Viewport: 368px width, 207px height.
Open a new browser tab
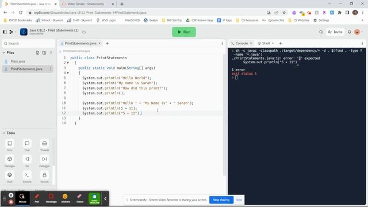(x=122, y=4)
